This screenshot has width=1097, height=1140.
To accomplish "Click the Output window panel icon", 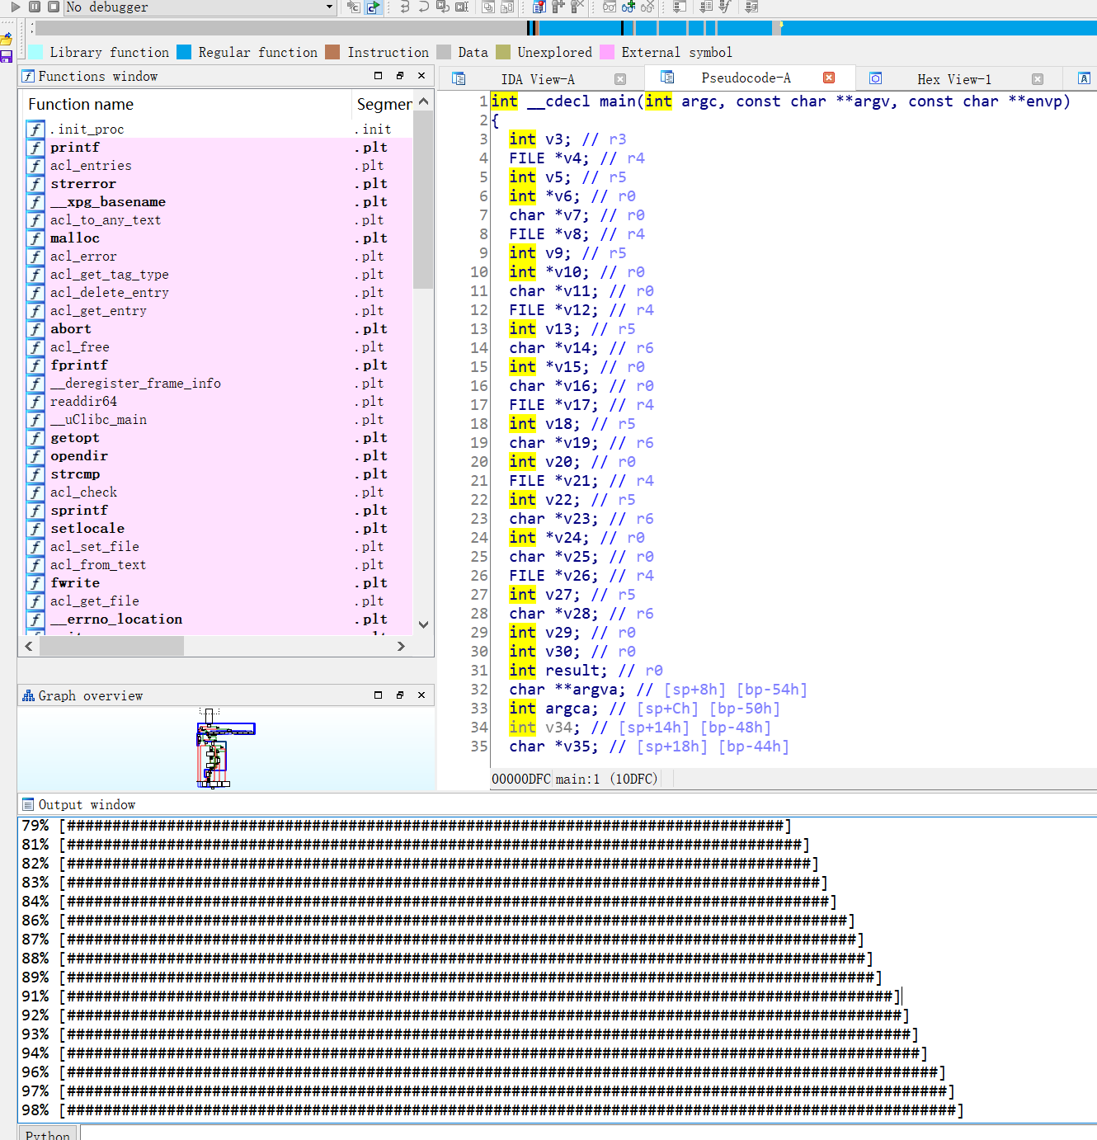I will pyautogui.click(x=28, y=804).
